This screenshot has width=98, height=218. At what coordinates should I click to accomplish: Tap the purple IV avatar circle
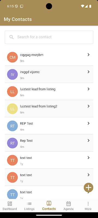pyautogui.click(x=12, y=74)
